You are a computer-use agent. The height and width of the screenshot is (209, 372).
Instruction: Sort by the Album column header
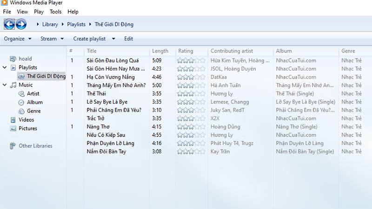(284, 51)
